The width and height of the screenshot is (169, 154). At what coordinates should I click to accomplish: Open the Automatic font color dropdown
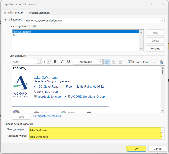pos(100,62)
